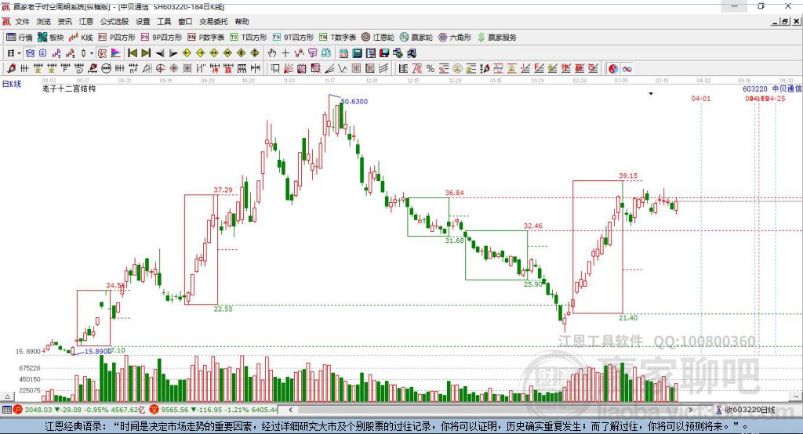Viewport: 803px width, 434px height.
Task: Click the red floppy disk save icon
Action: click(x=384, y=52)
